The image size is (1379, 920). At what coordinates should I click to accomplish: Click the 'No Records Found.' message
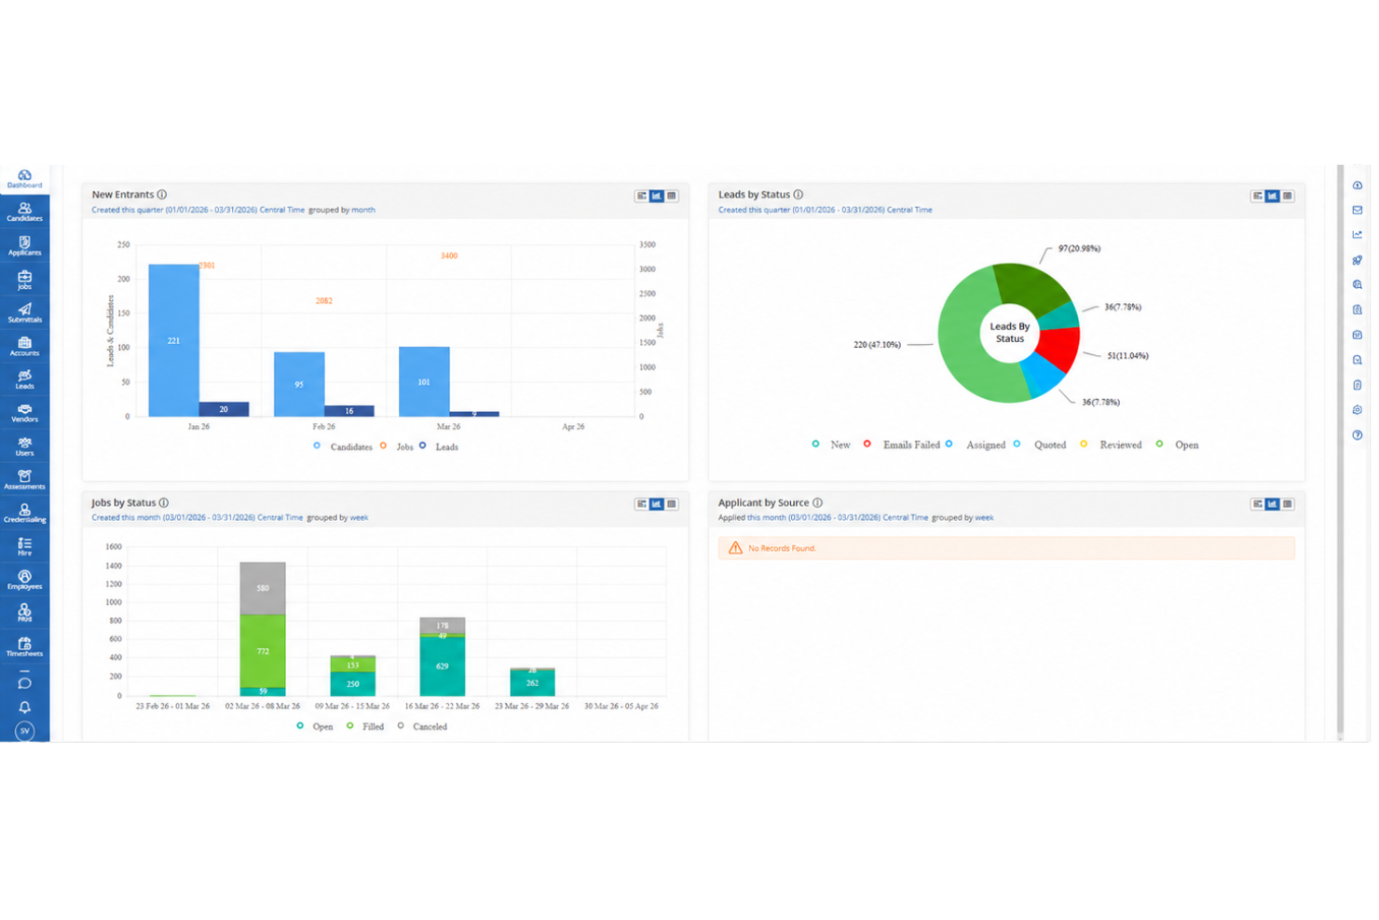pos(782,548)
